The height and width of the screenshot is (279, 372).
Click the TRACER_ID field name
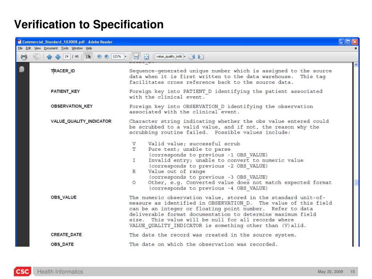63,71
